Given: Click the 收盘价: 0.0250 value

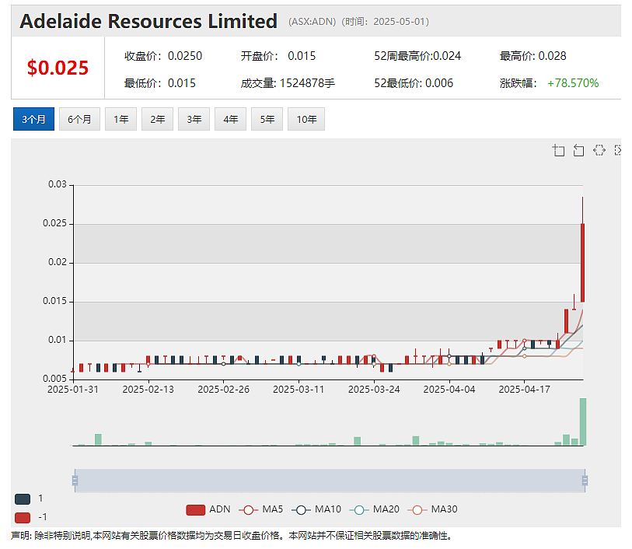Looking at the screenshot, I should (x=162, y=56).
